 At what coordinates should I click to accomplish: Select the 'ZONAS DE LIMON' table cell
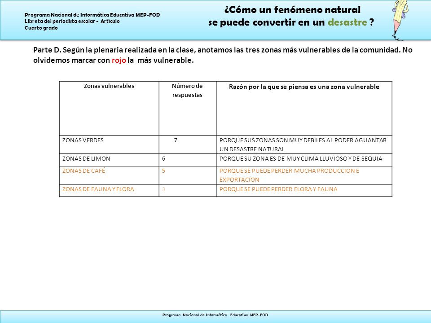tap(109, 160)
